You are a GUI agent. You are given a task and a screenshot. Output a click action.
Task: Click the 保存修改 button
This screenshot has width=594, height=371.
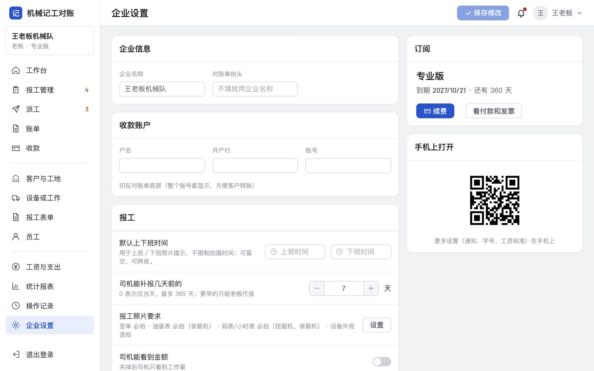(x=483, y=13)
